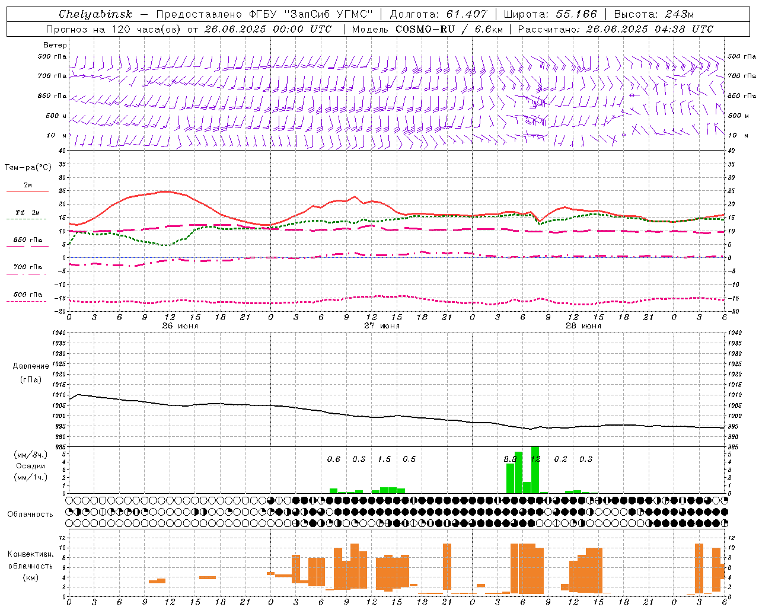Click the tallest green precipitation bar labeled 12

[x=535, y=469]
